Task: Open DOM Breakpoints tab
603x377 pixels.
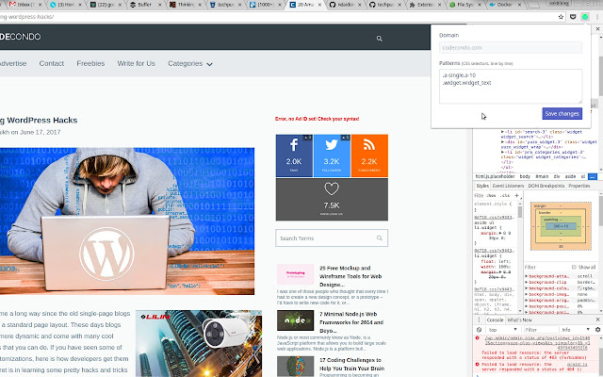Action: pos(546,186)
